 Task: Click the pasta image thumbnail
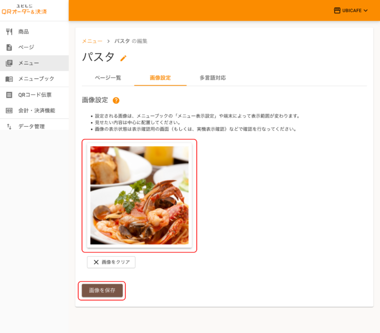click(139, 195)
